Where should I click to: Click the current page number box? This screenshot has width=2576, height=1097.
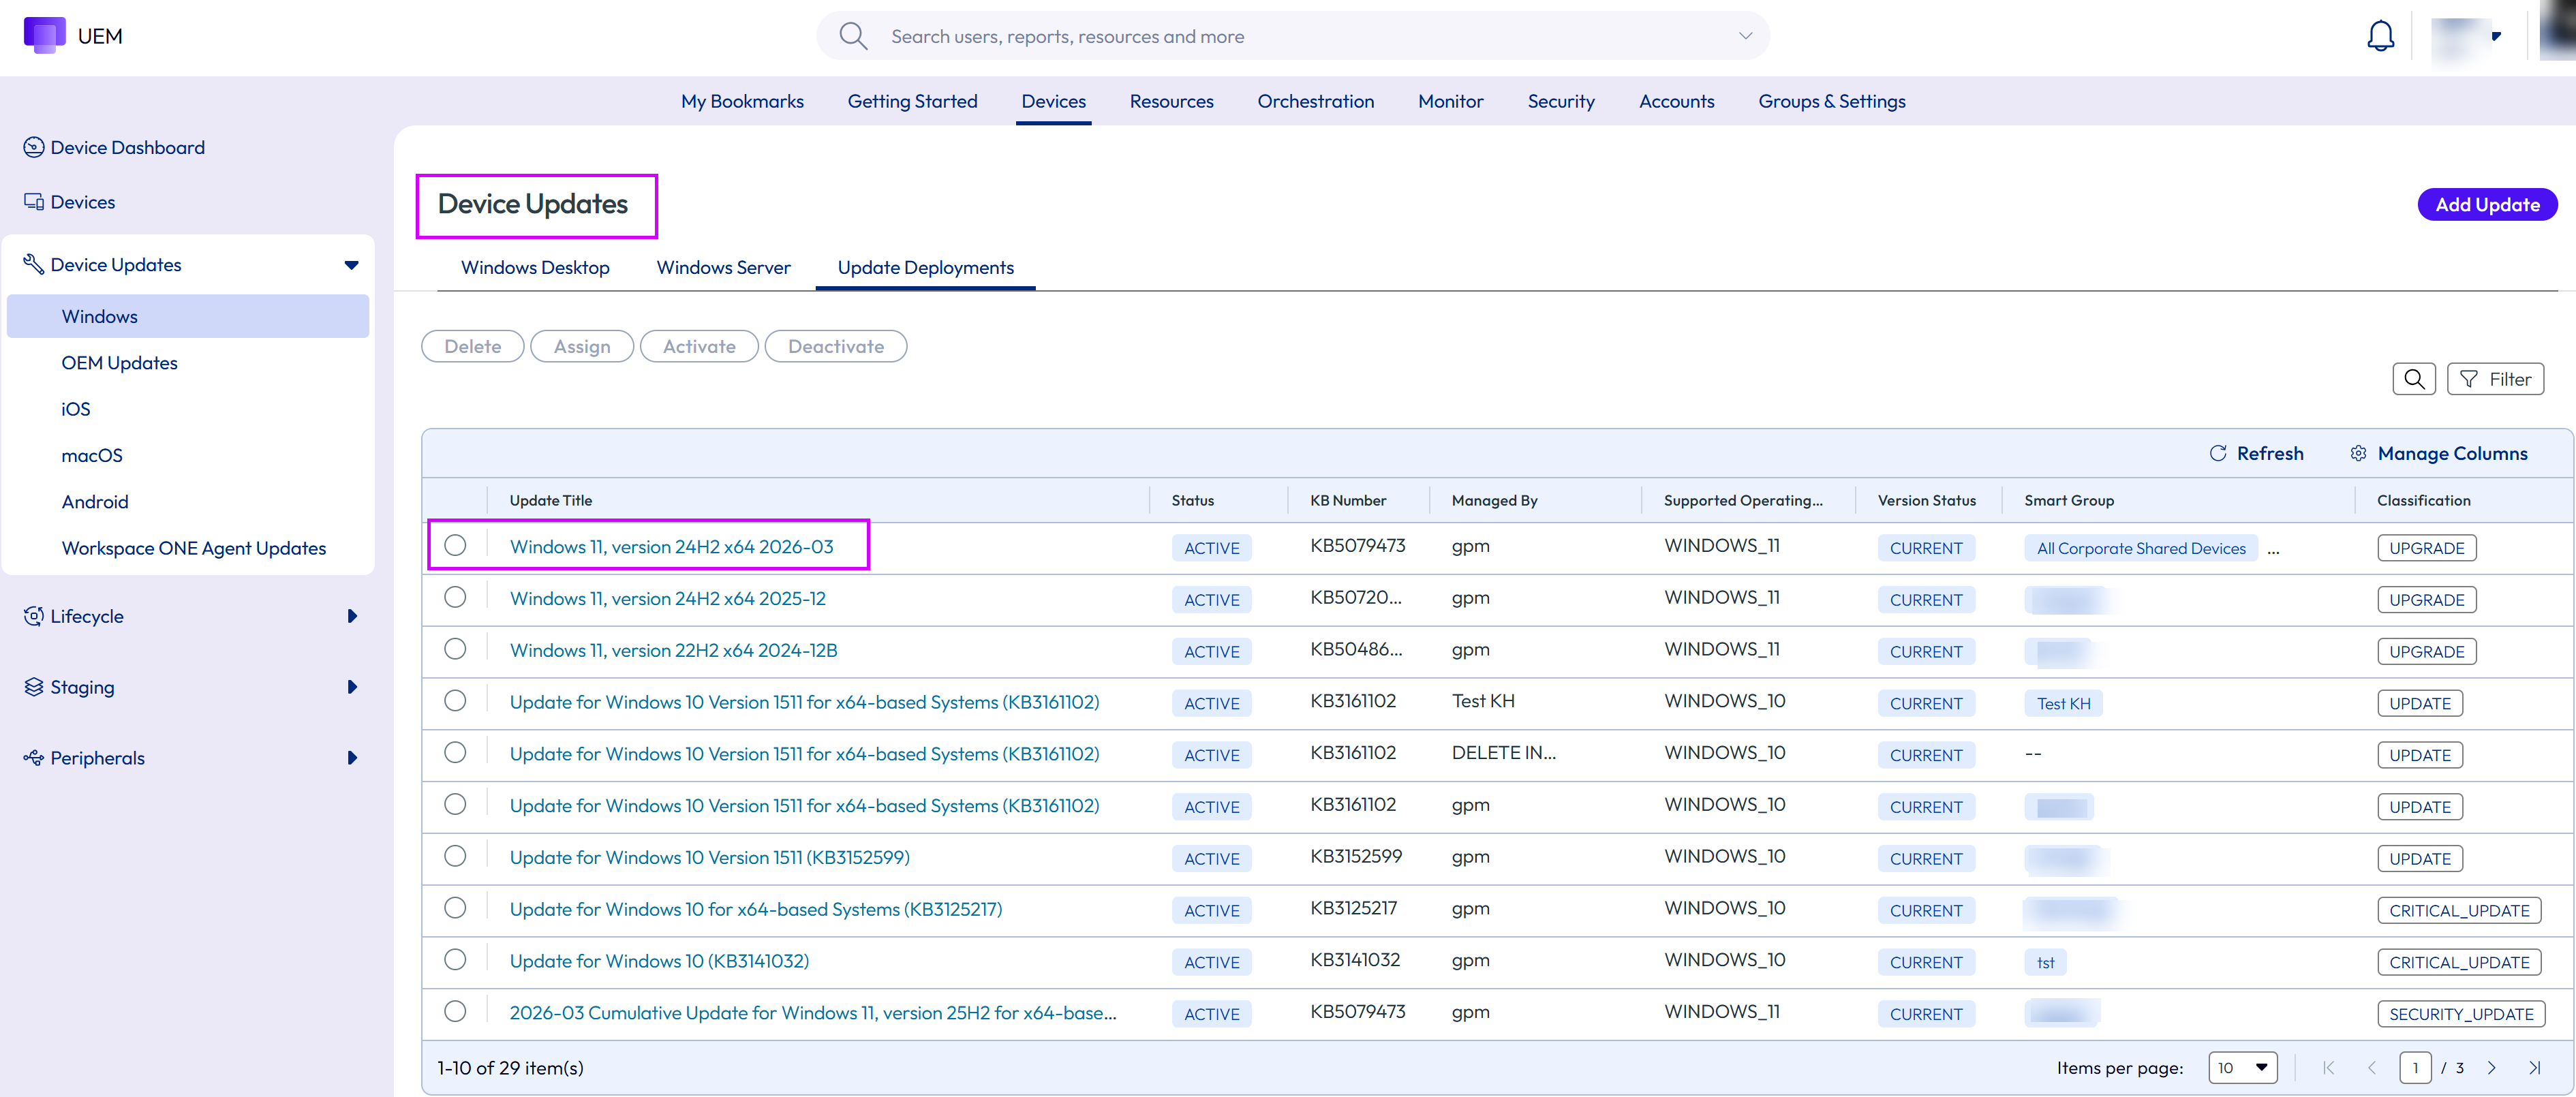pos(2414,1068)
